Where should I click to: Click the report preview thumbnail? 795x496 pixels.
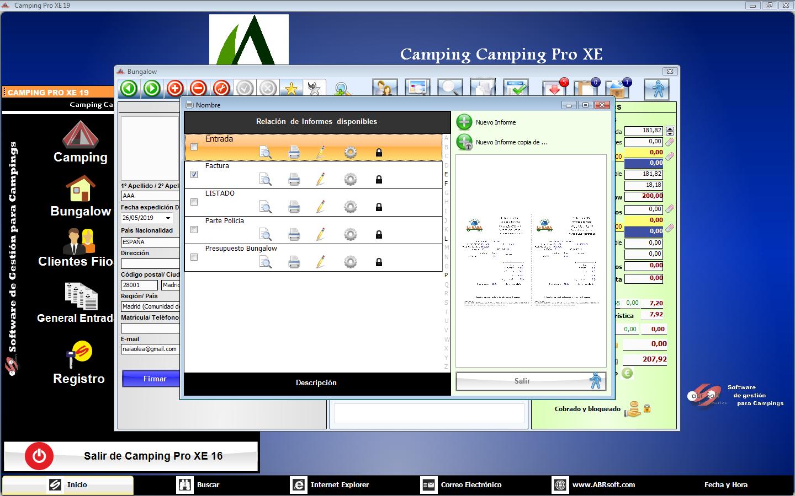[x=531, y=261]
